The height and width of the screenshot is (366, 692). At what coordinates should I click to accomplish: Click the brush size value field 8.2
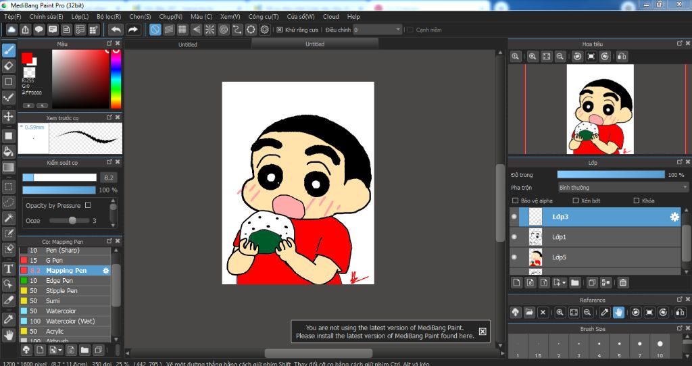click(109, 178)
